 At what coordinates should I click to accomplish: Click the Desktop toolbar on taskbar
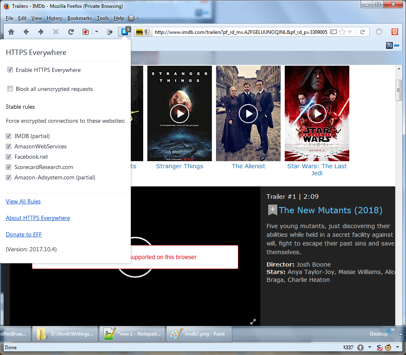(379, 334)
